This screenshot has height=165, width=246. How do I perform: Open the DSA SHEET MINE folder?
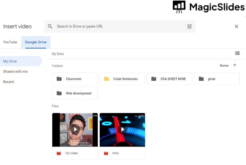point(169,79)
